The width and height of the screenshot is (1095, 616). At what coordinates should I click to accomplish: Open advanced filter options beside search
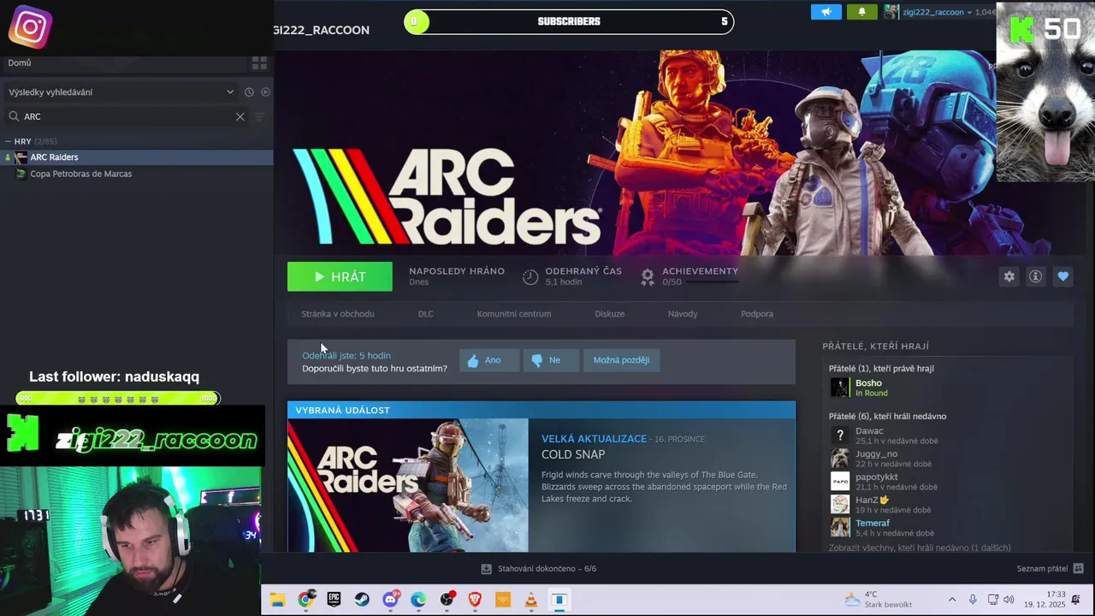point(259,116)
